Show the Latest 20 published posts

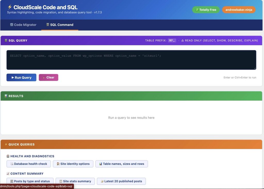tap(121, 181)
